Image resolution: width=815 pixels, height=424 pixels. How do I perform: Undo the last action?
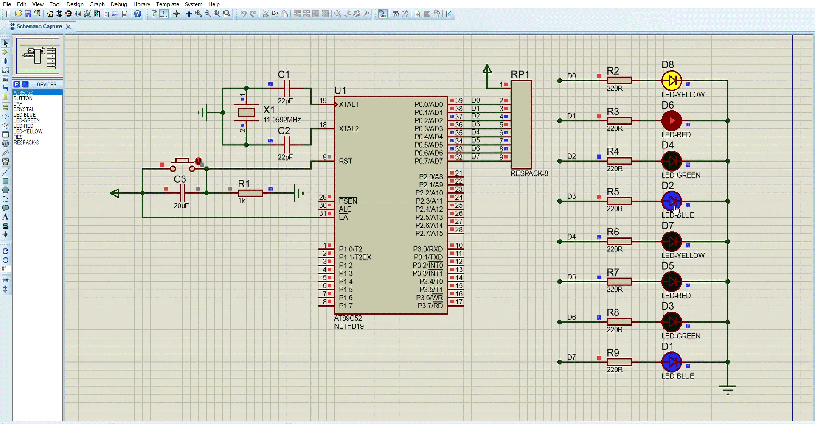tap(243, 14)
